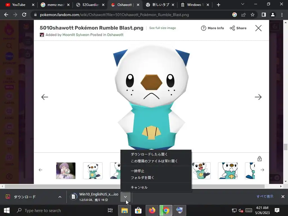Click すべて表示 to show all downloads
The image size is (288, 216).
pyautogui.click(x=265, y=197)
